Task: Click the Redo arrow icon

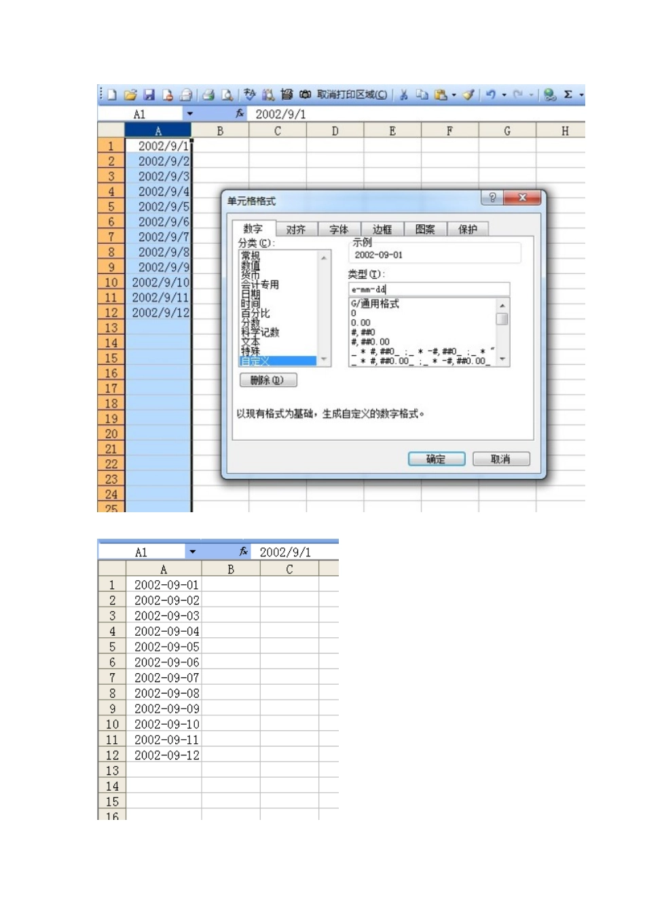Action: [518, 95]
